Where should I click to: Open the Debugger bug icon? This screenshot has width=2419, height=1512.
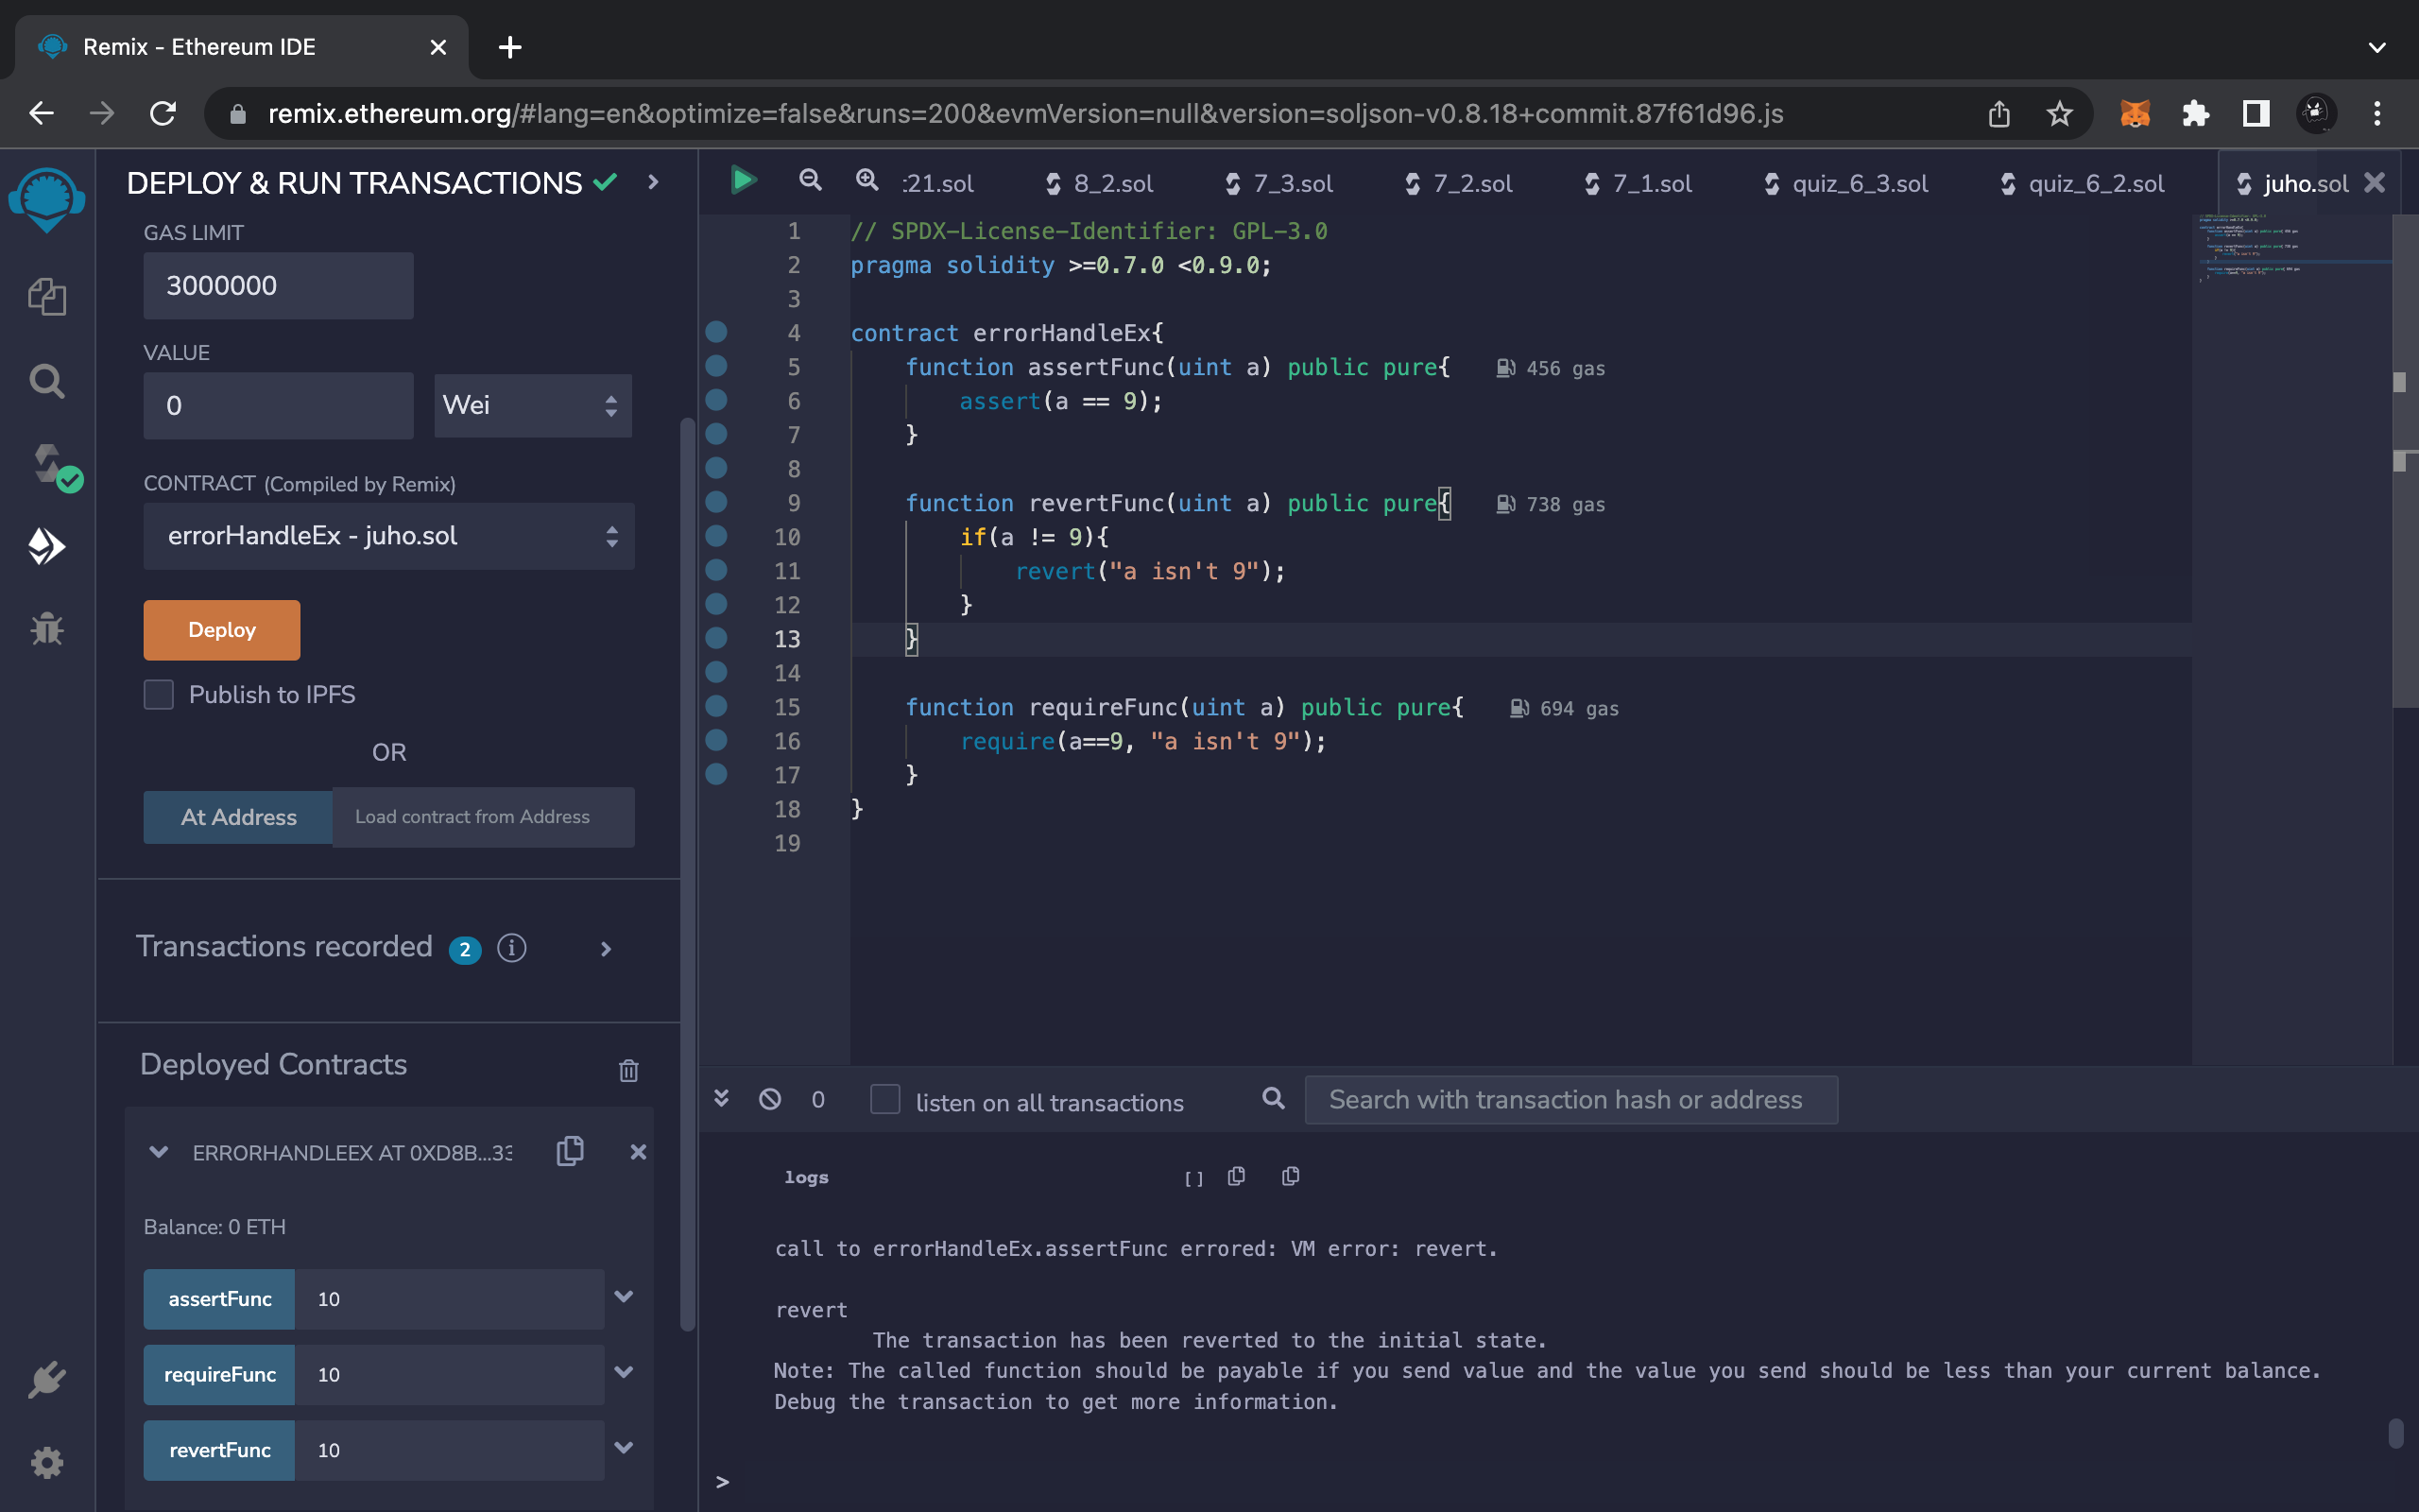(47, 629)
